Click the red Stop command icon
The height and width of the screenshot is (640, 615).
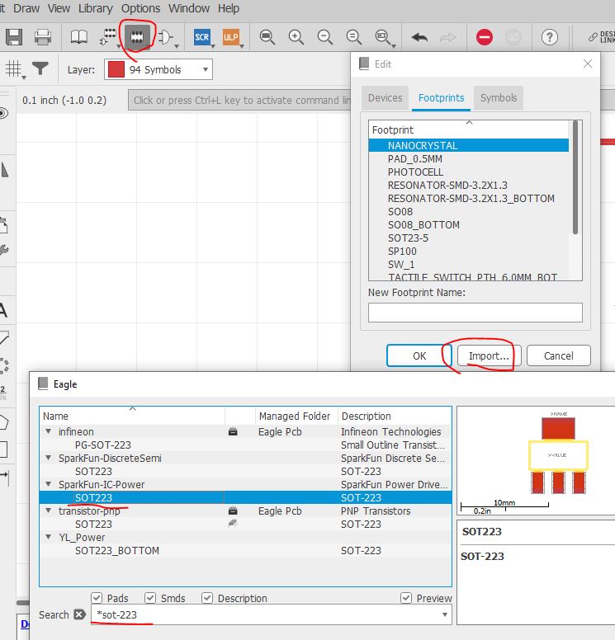485,37
